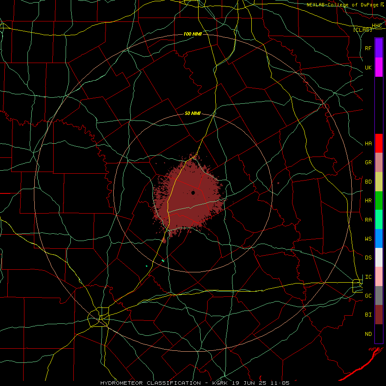Click the BD legend label
The image size is (386, 386).
(368, 182)
